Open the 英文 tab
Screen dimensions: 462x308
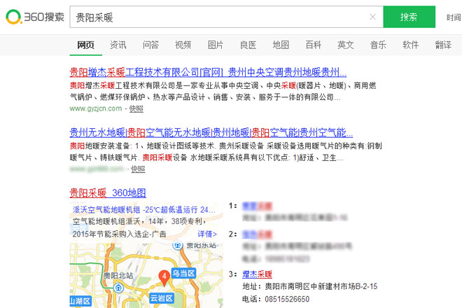(346, 45)
